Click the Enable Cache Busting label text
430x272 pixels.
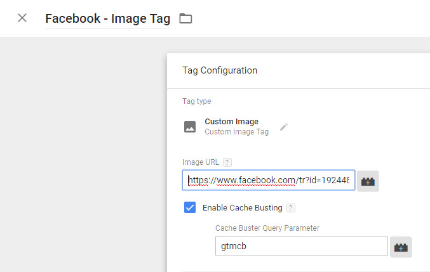point(243,208)
